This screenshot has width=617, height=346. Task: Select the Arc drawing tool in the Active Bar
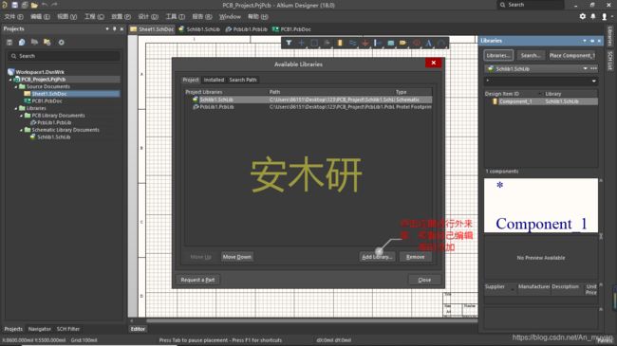click(x=441, y=43)
